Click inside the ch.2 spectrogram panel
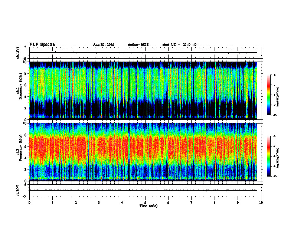The width and height of the screenshot is (294, 227). 143,152
